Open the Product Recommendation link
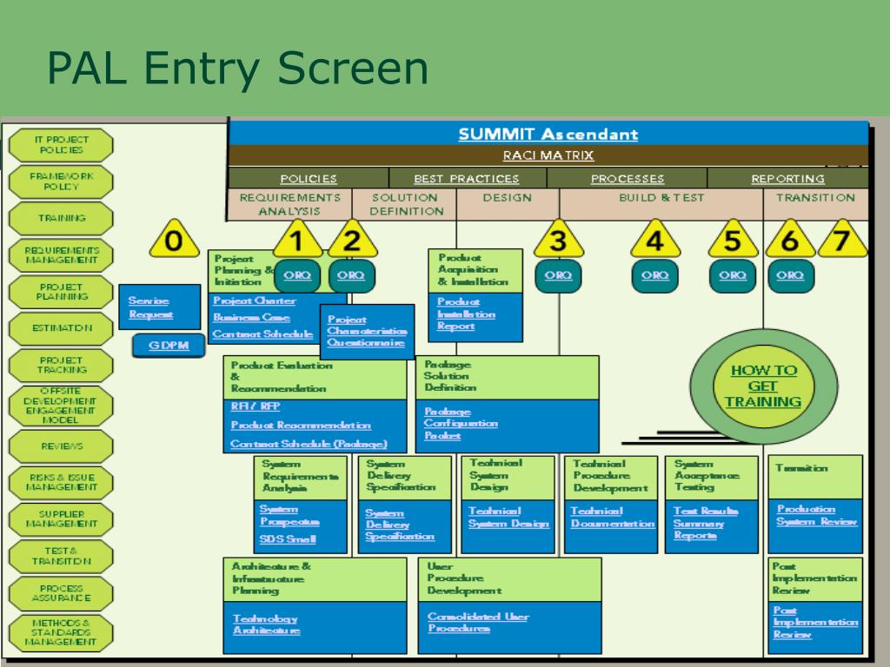This screenshot has height=667, width=890. 300,426
